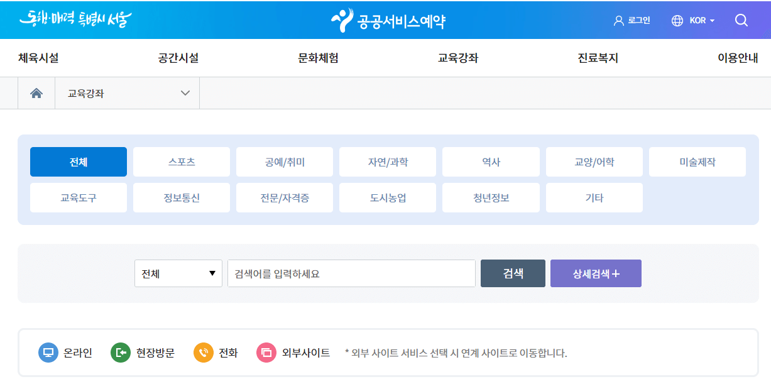Click the keyword search input field
Screen dimensions: 771x389
[351, 273]
